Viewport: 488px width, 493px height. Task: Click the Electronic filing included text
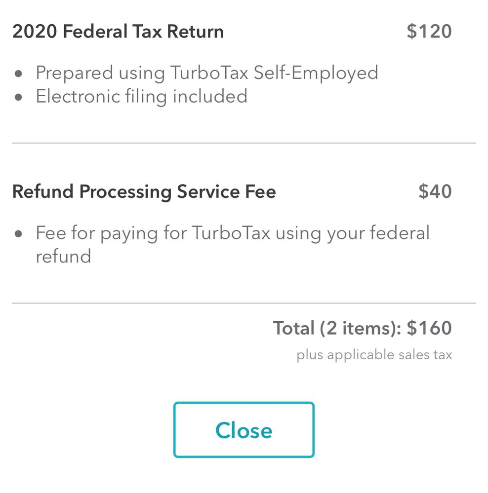pyautogui.click(x=141, y=96)
